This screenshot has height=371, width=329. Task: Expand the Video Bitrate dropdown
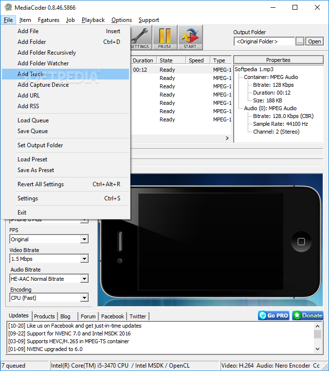pos(84,259)
